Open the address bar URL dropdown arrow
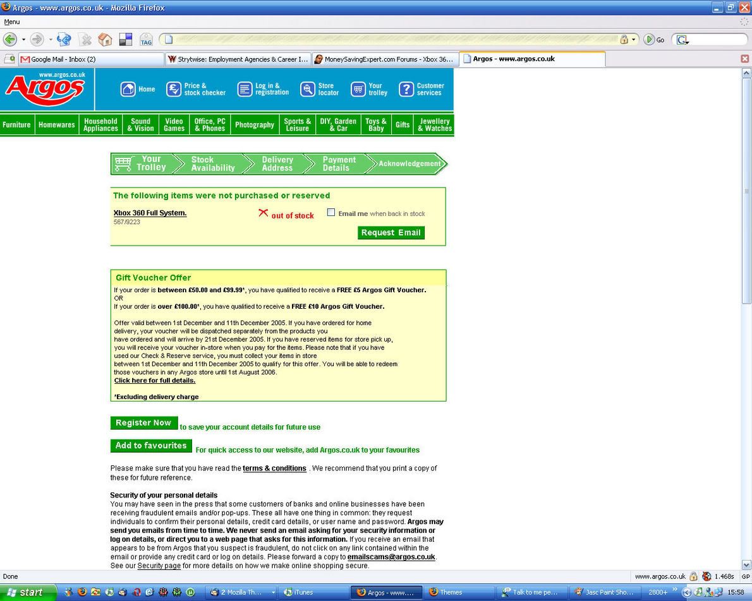This screenshot has width=752, height=601. [x=634, y=39]
